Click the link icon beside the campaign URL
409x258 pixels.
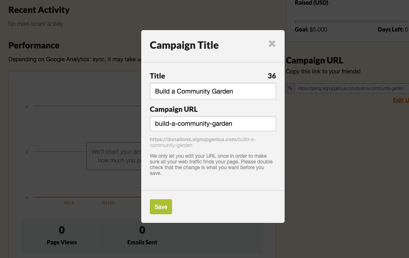tap(290, 89)
